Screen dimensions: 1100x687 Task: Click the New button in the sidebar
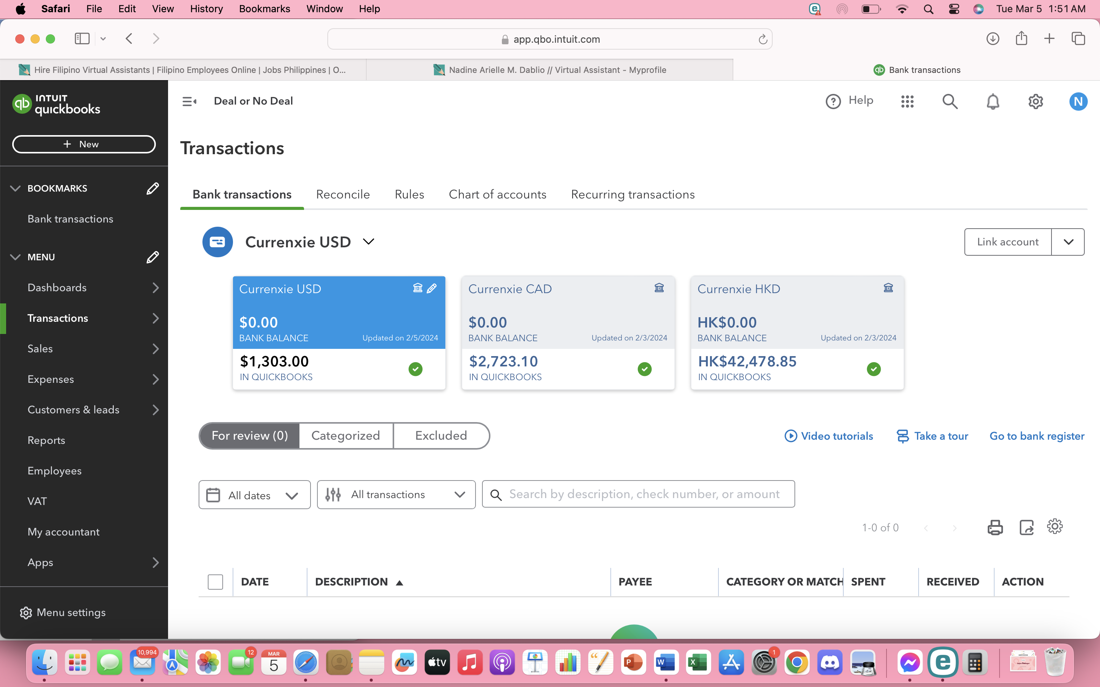84,144
